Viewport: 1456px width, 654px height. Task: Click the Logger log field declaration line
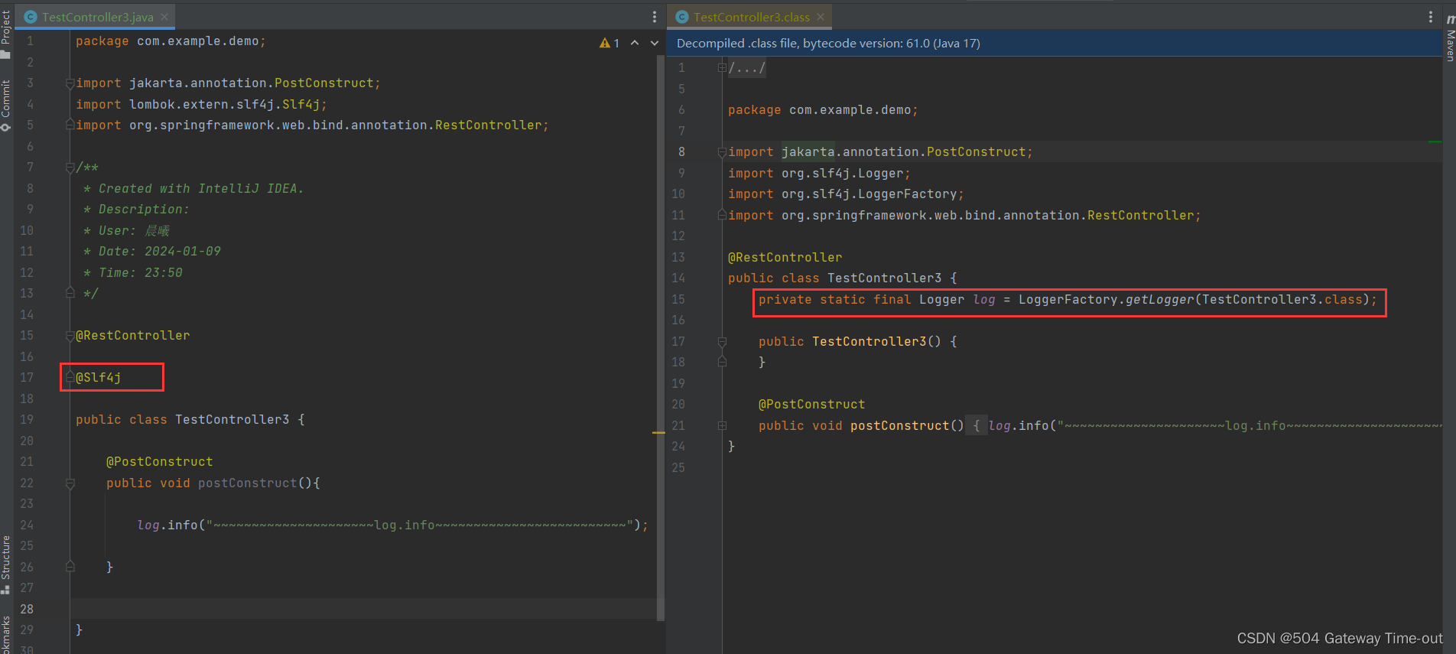tap(1068, 299)
